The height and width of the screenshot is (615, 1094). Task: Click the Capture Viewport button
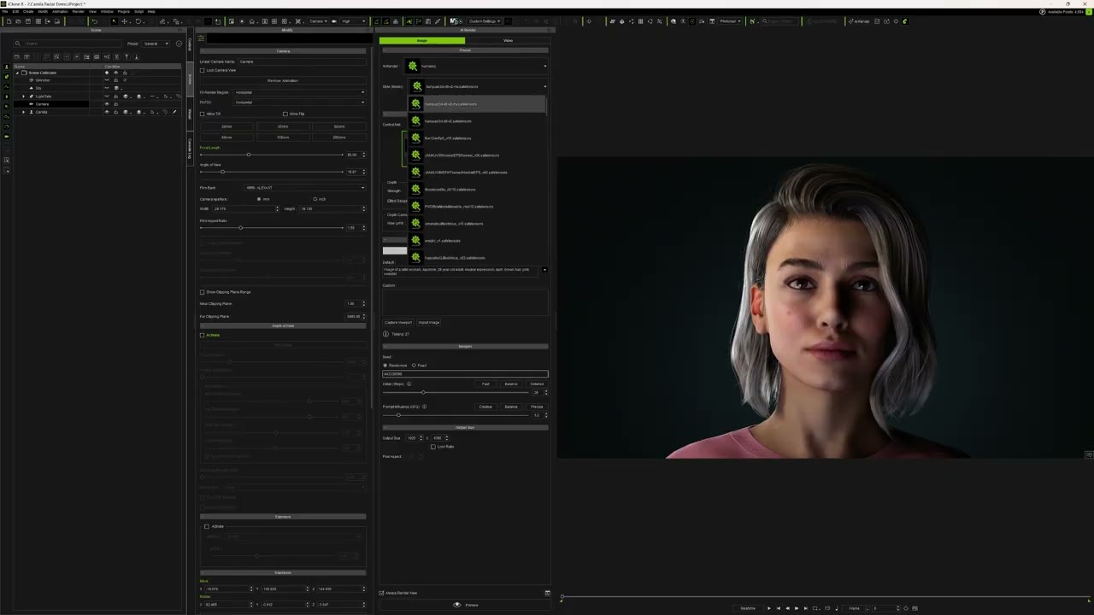398,323
